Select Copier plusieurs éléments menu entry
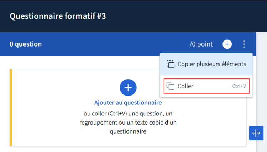 [206, 64]
